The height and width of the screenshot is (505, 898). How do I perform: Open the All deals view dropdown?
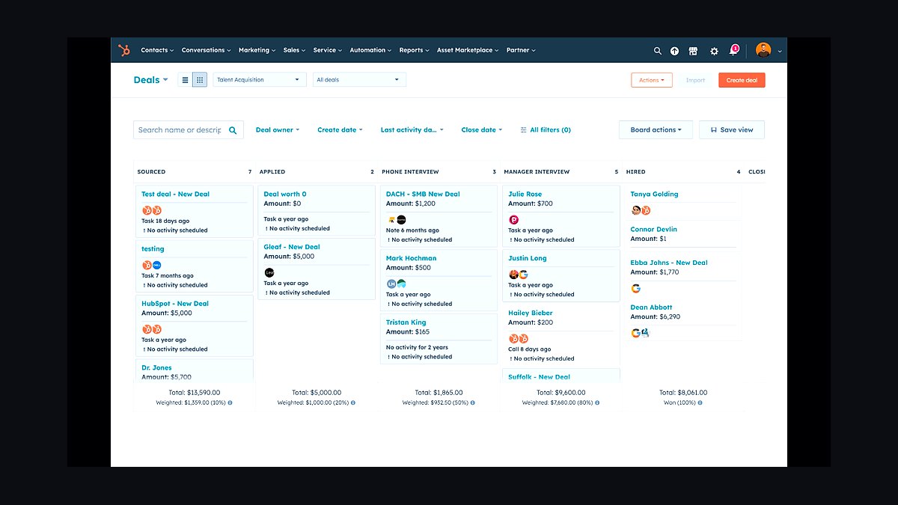click(x=359, y=80)
